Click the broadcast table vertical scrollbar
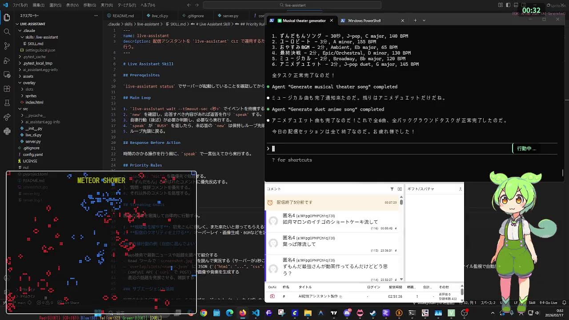Image resolution: width=569 pixels, height=320 pixels. (462, 292)
